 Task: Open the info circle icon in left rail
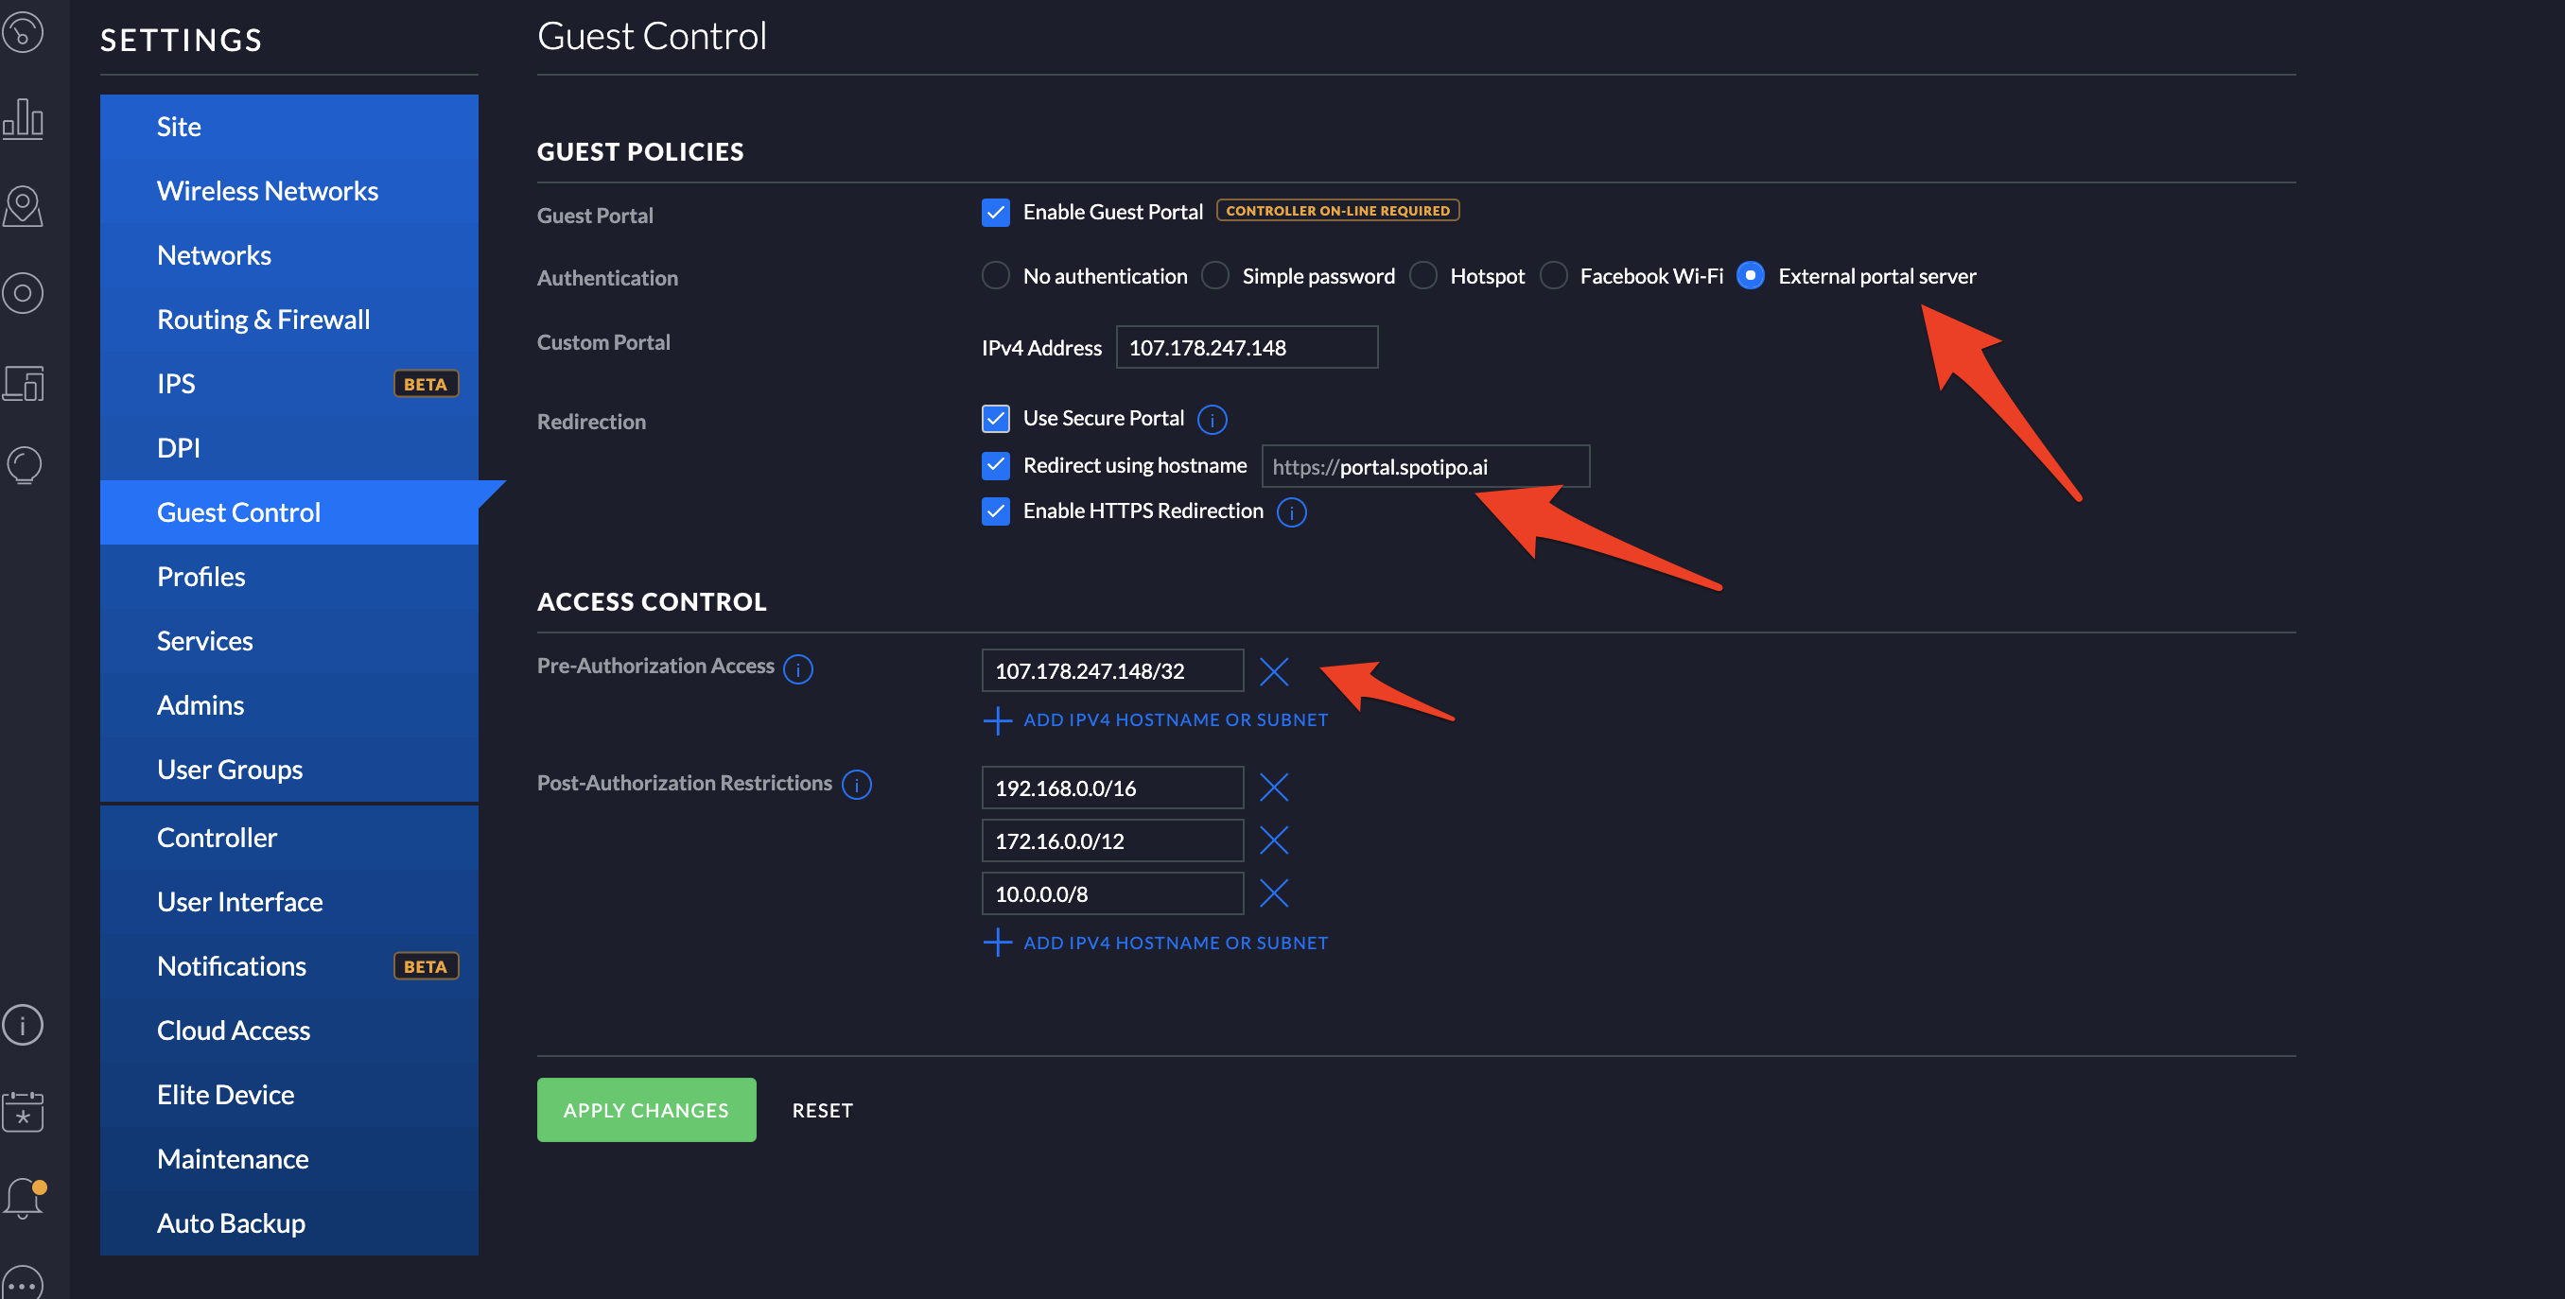(23, 1024)
